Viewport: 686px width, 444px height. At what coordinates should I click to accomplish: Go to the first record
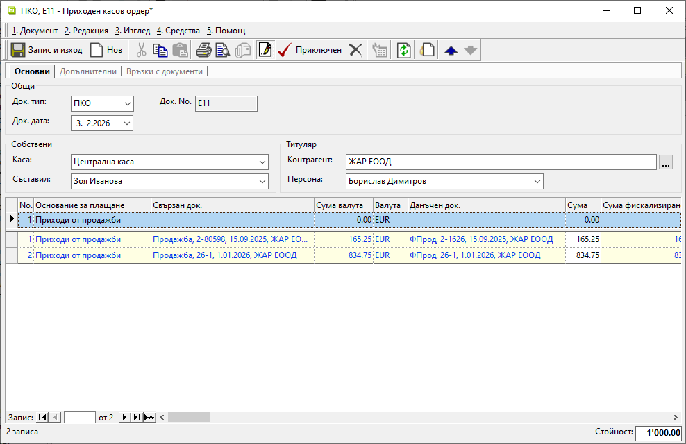(42, 417)
